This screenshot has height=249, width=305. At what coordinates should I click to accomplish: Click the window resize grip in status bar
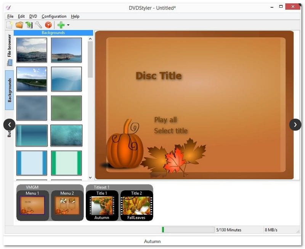click(298, 231)
